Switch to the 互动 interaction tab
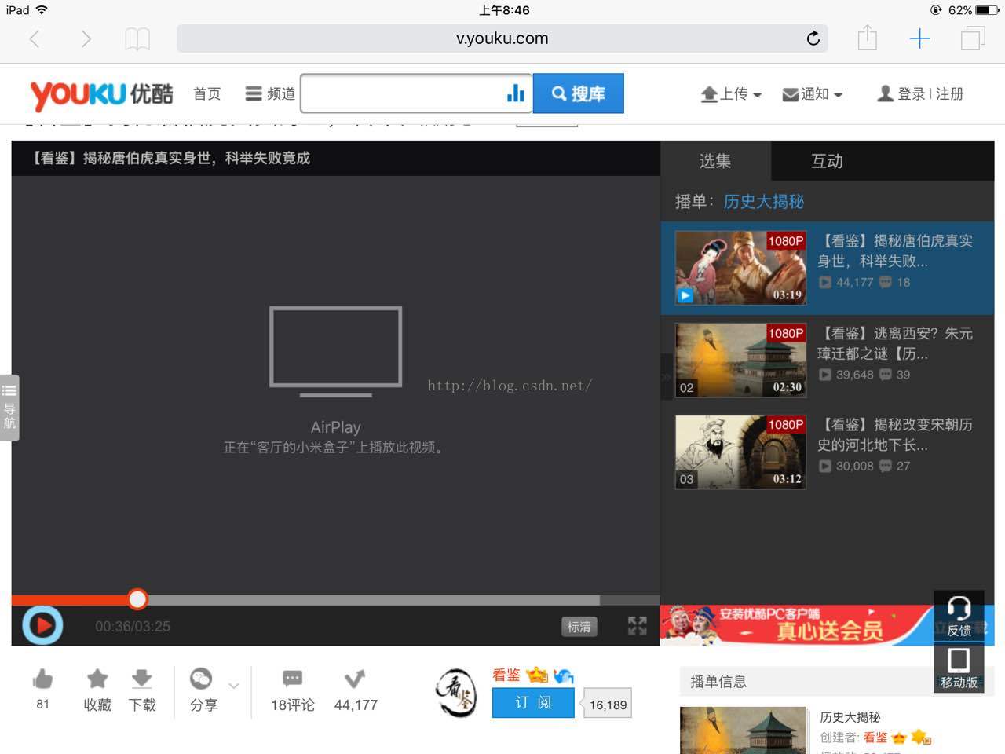The width and height of the screenshot is (1005, 754). pyautogui.click(x=827, y=161)
